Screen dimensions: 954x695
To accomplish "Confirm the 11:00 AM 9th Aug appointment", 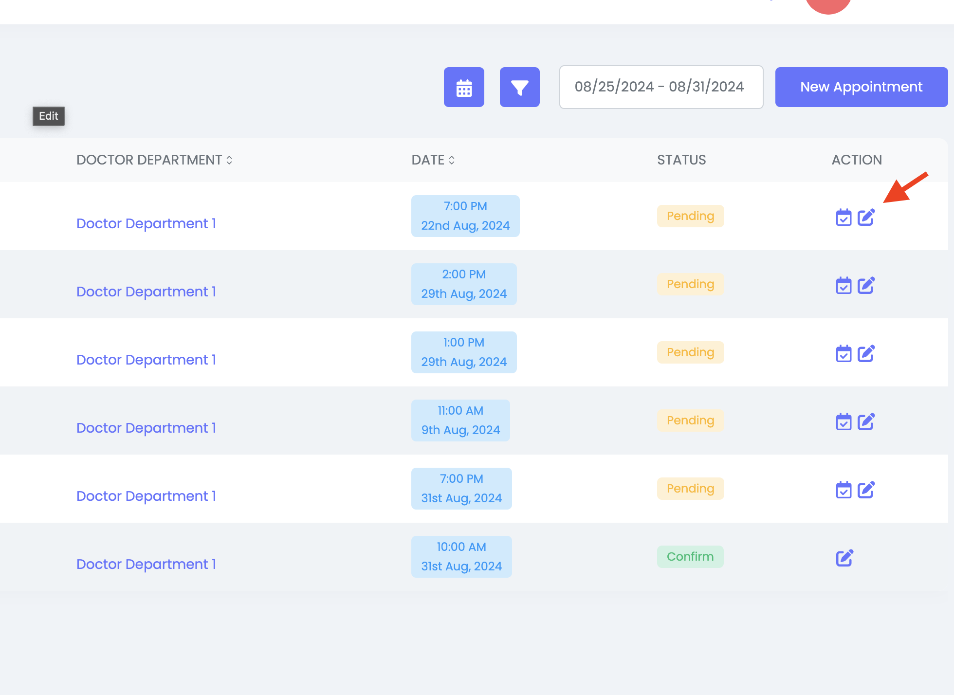I will (844, 421).
